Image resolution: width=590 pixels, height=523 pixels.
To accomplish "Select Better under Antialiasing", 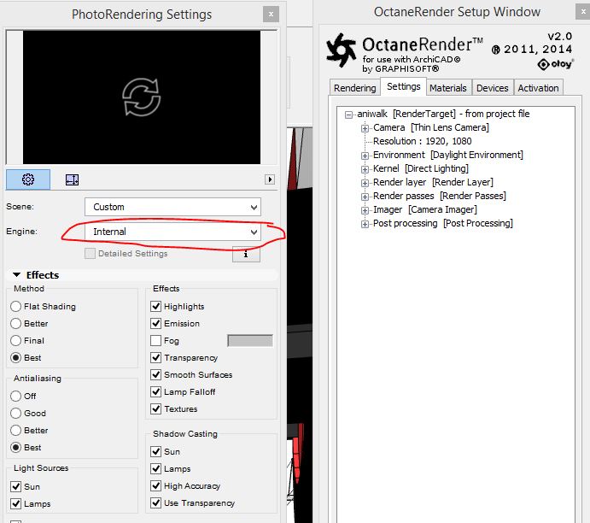I will point(16,431).
